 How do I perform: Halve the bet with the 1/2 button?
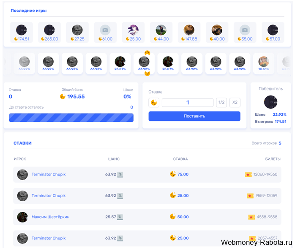[x=221, y=103]
